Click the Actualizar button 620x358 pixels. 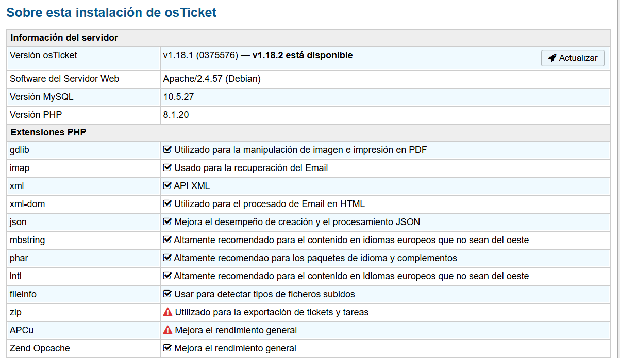pos(573,58)
